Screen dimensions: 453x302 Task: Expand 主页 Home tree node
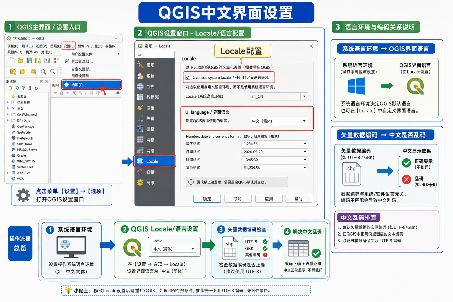8,109
